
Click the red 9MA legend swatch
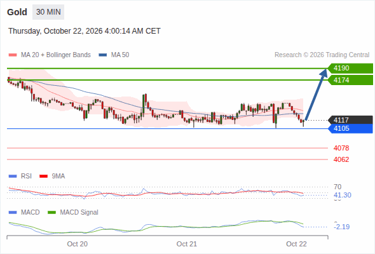pyautogui.click(x=43, y=177)
